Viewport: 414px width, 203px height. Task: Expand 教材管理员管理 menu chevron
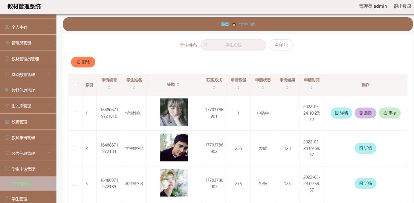(x=49, y=59)
